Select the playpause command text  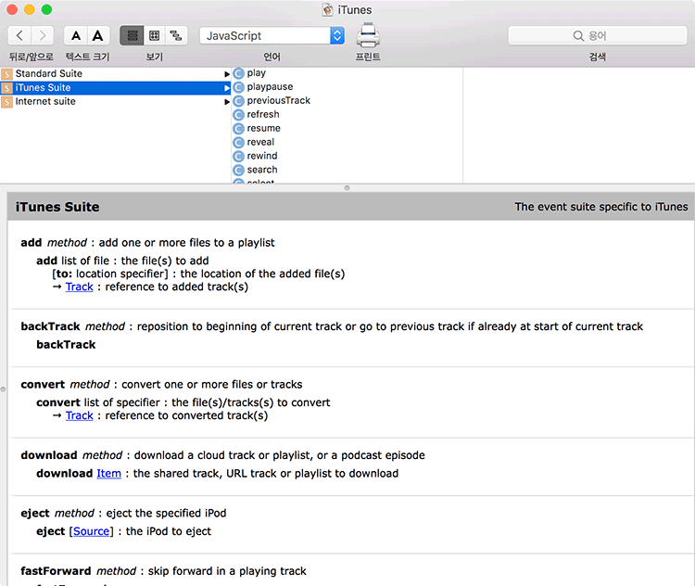pyautogui.click(x=270, y=86)
